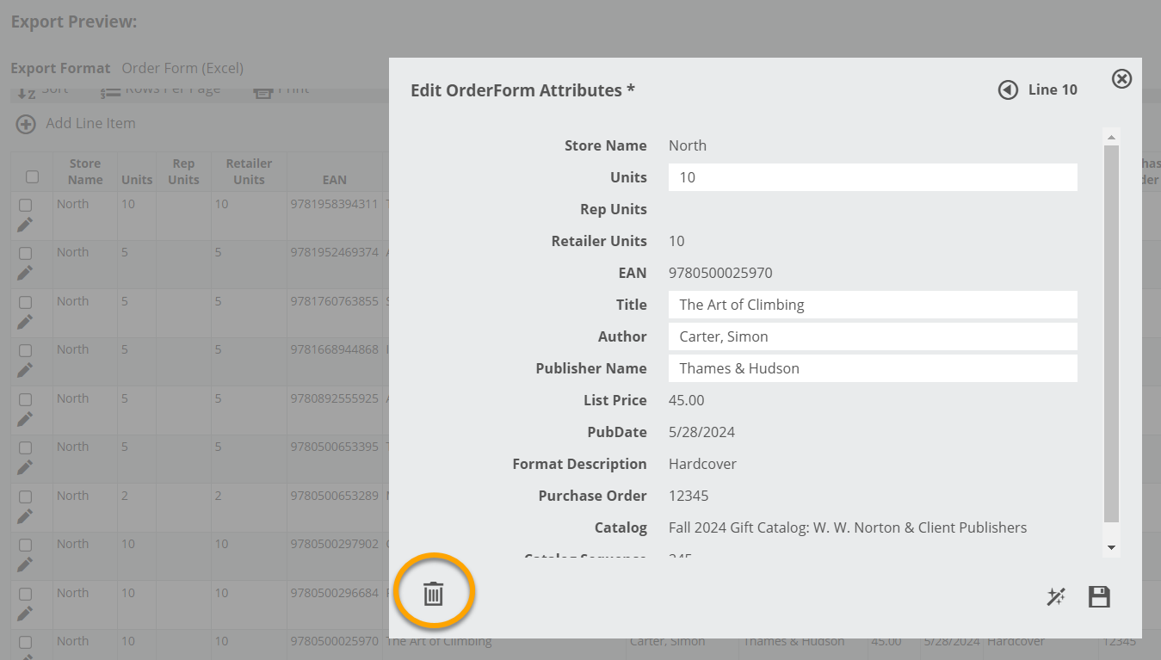Click the magic wand icon
The image size is (1161, 660).
[1056, 597]
